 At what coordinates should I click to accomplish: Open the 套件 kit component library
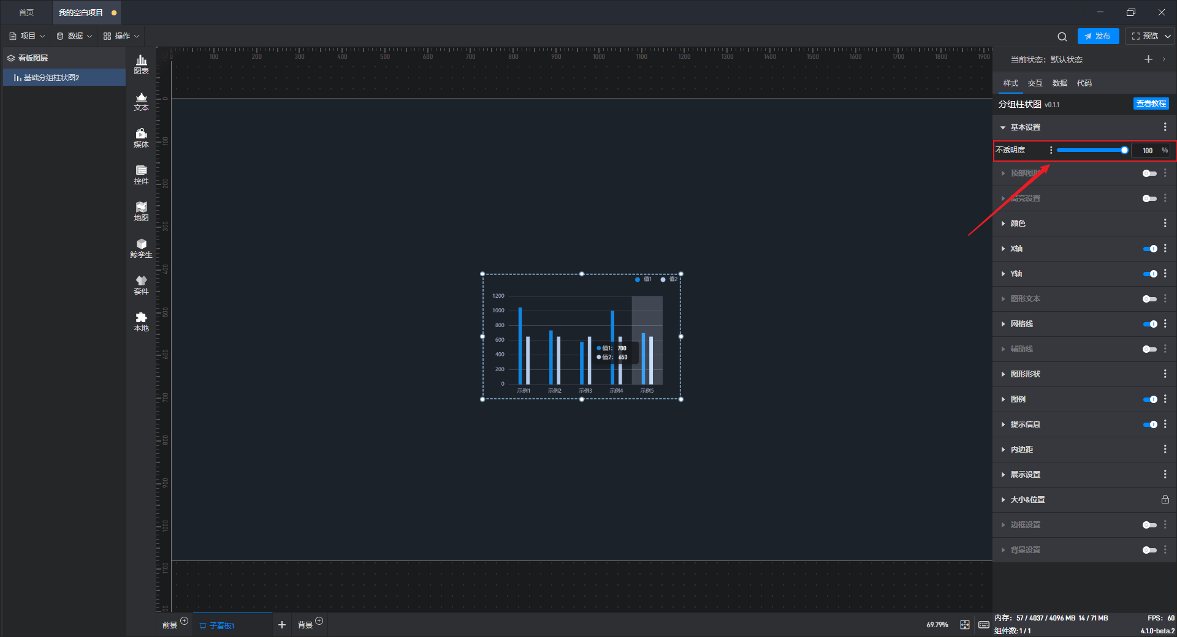(x=141, y=285)
